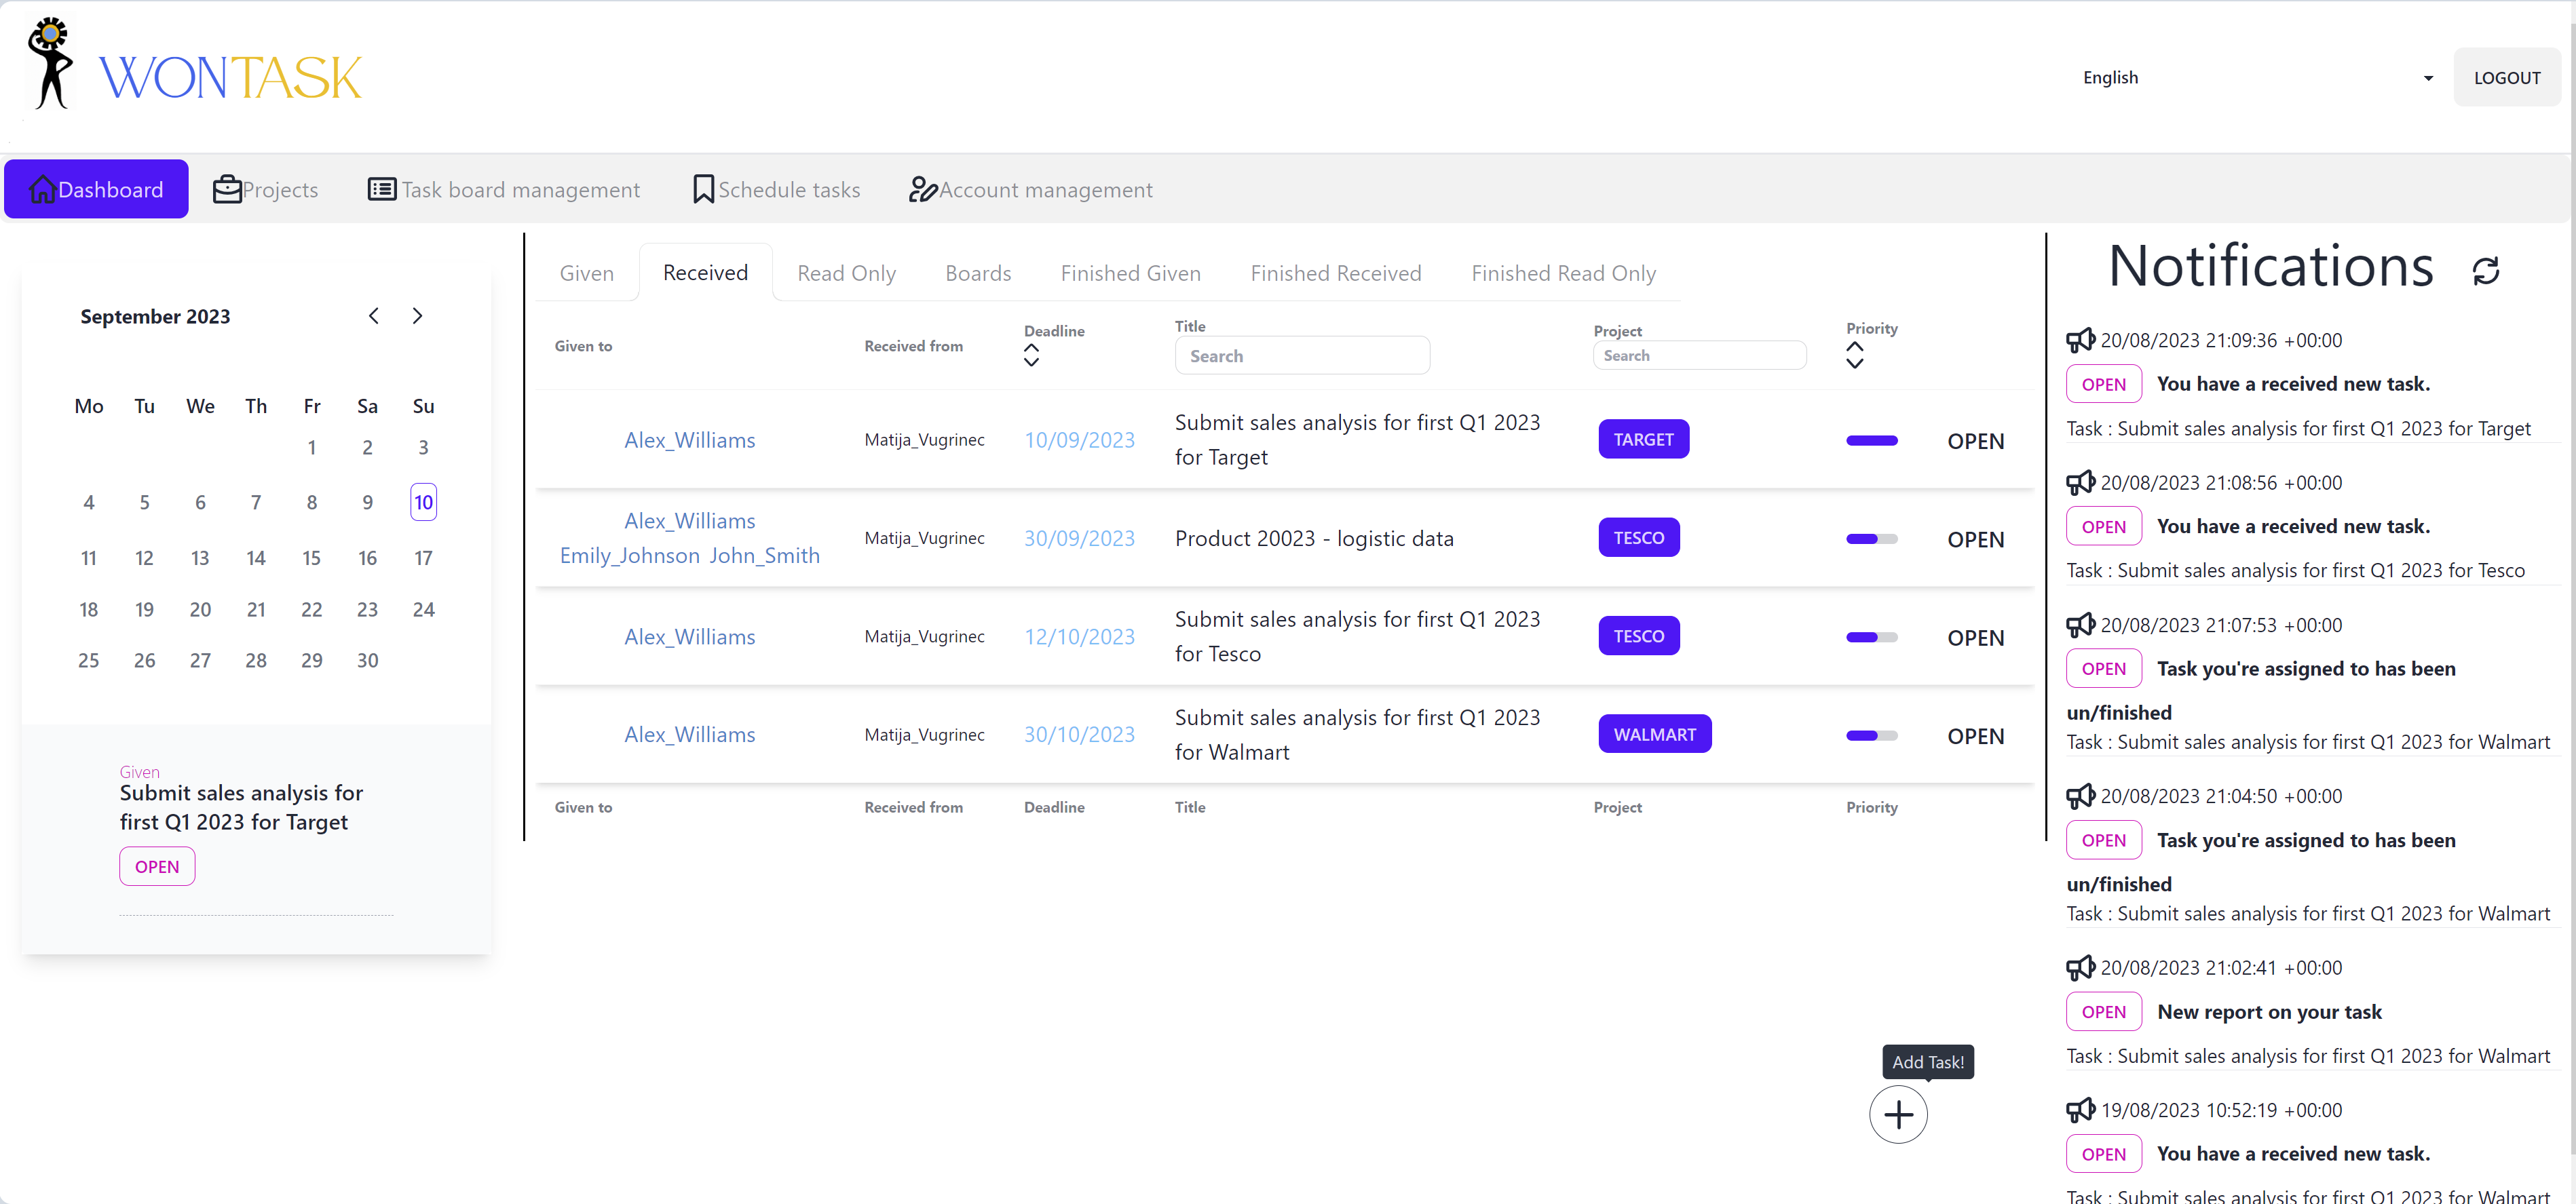Viewport: 2576px width, 1204px height.
Task: Click priority bar of Product 20023 task
Action: pyautogui.click(x=1871, y=539)
